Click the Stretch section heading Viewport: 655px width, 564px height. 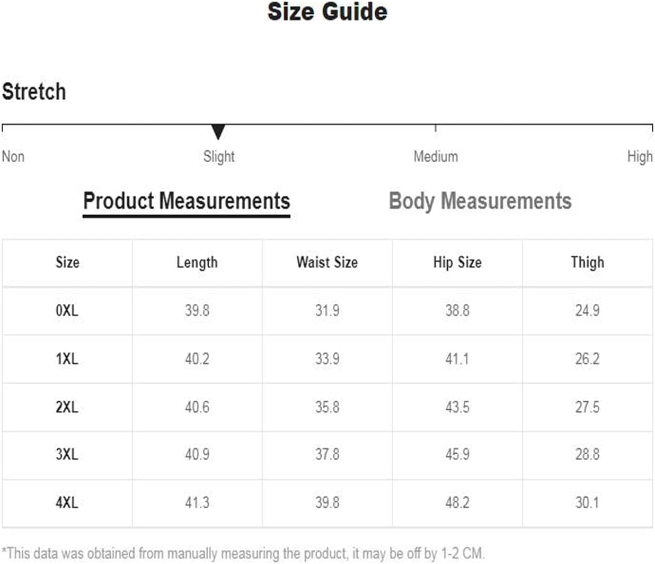click(x=34, y=92)
